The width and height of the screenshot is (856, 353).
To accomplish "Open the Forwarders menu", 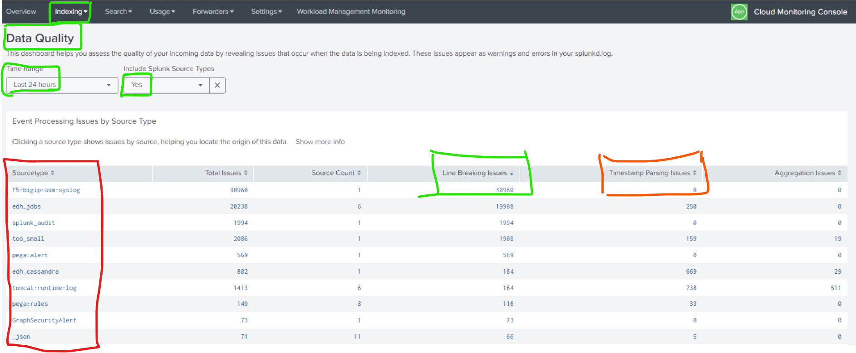I will pos(213,12).
